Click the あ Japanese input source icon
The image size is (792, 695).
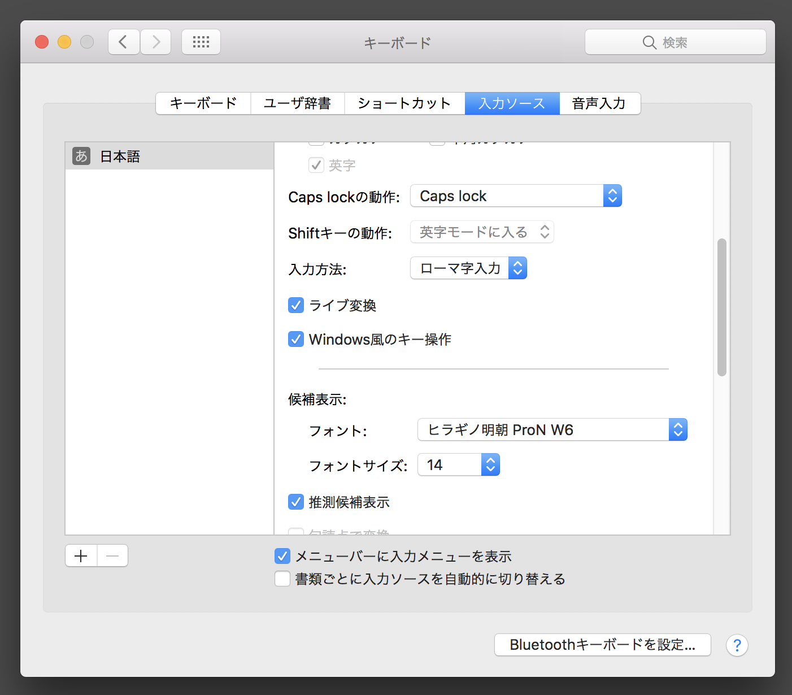pyautogui.click(x=81, y=156)
